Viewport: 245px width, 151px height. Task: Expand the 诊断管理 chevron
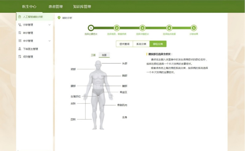[x=49, y=25]
